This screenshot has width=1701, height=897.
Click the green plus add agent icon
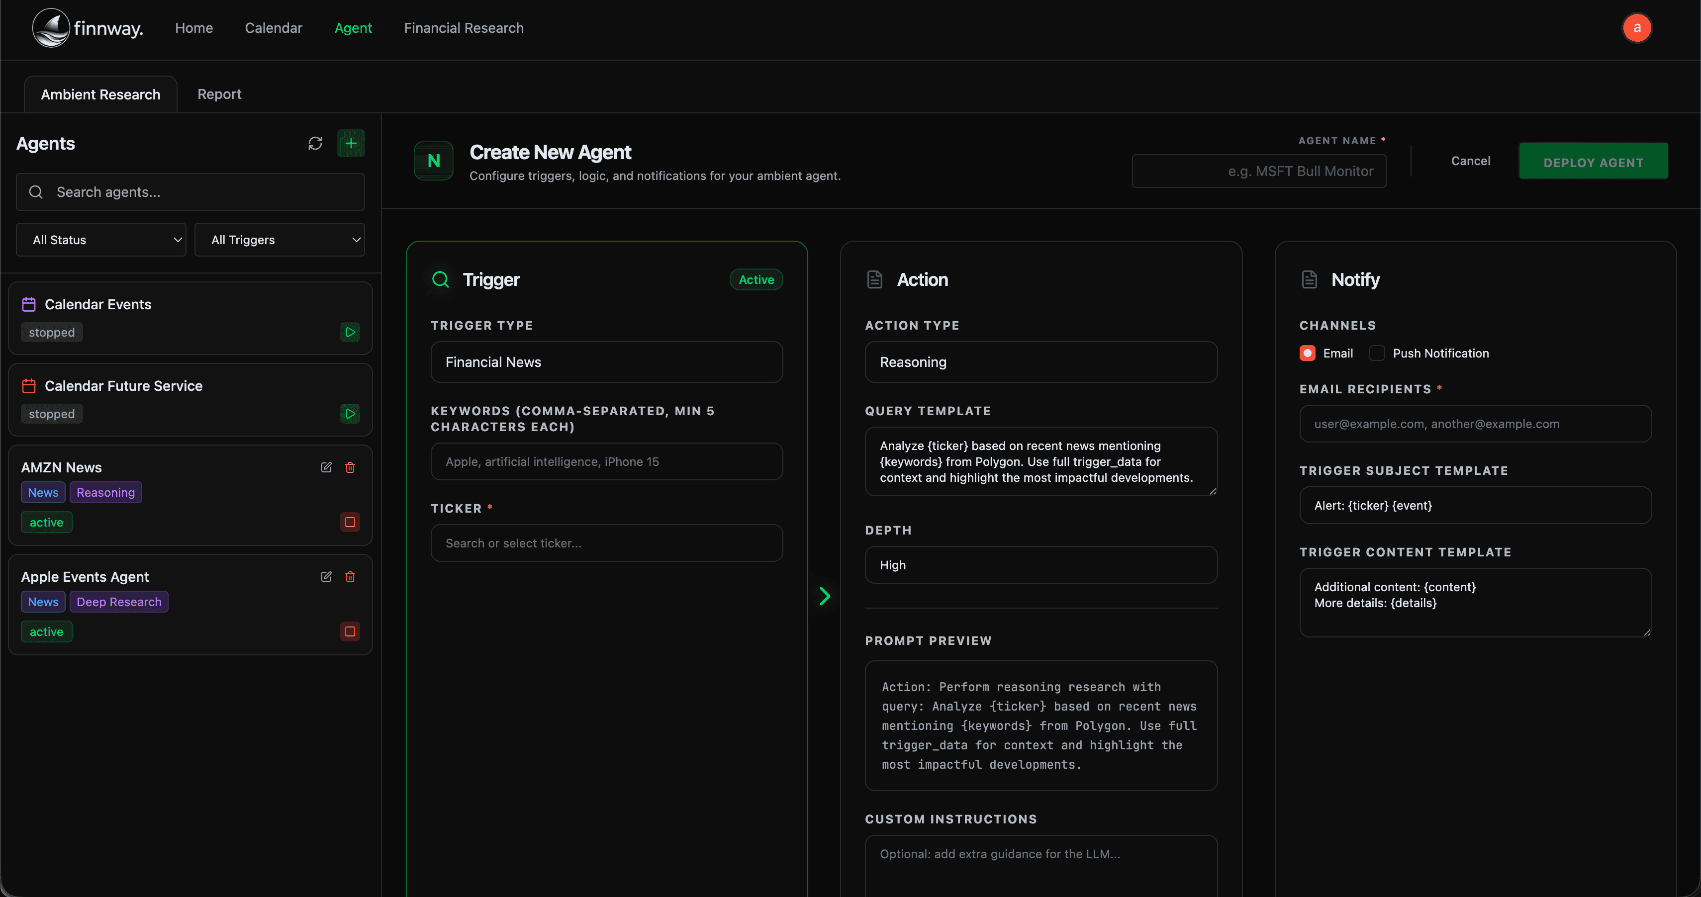coord(351,143)
